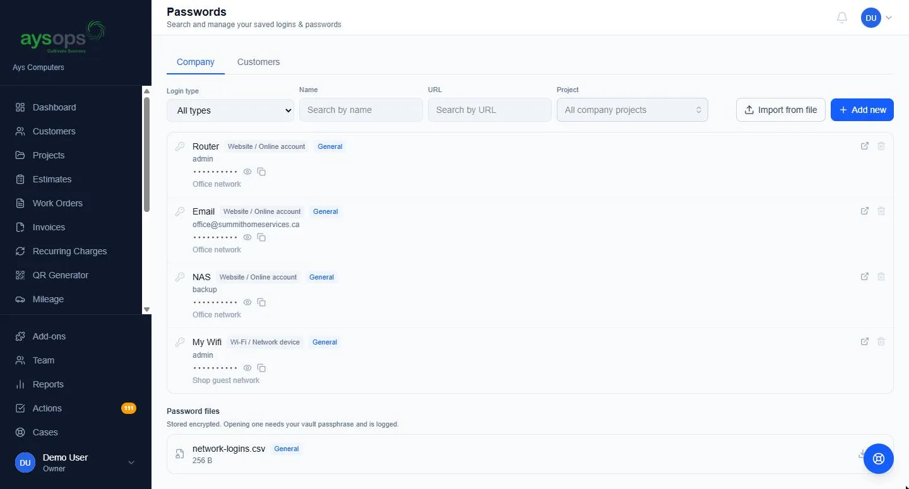Open the Login type dropdown

pyautogui.click(x=230, y=110)
